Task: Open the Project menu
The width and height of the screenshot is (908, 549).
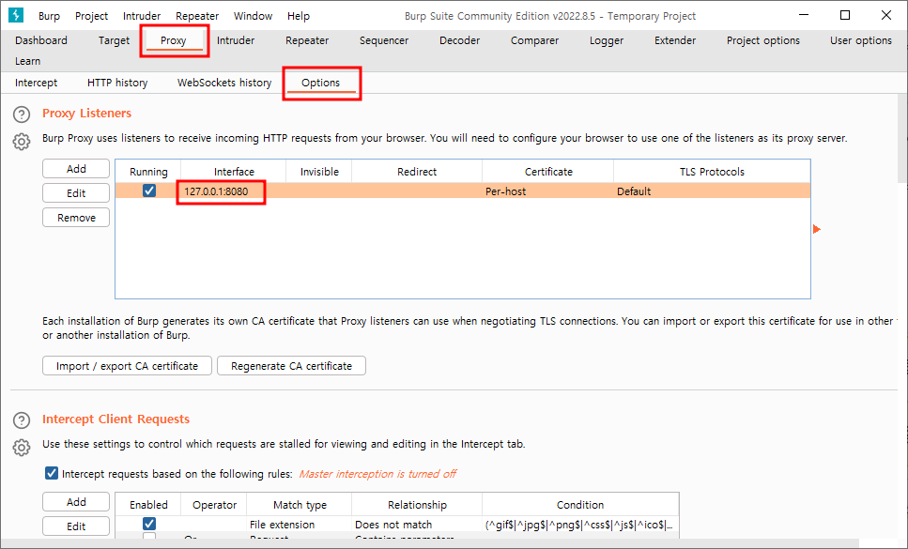Action: [x=91, y=16]
